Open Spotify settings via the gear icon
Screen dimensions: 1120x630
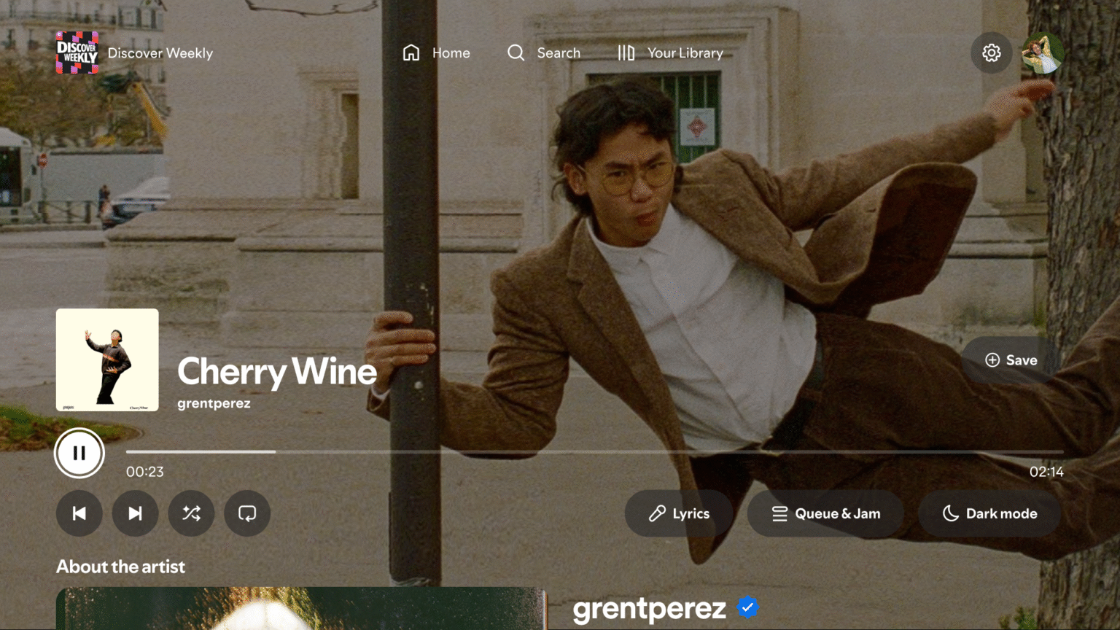coord(991,52)
